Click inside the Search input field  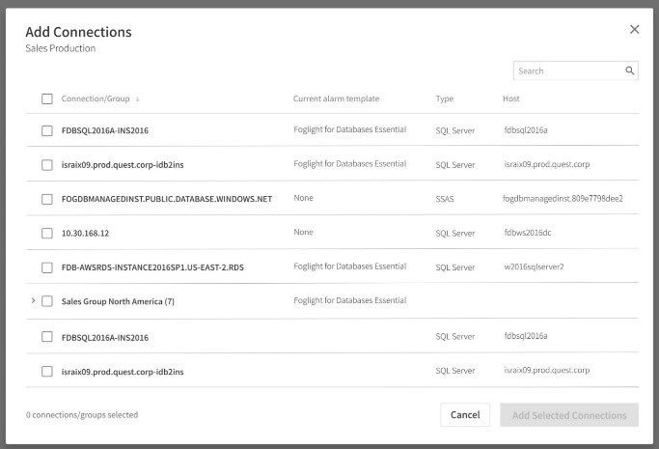[x=568, y=70]
